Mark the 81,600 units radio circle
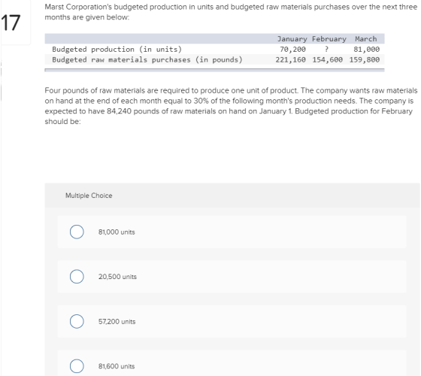 point(77,366)
